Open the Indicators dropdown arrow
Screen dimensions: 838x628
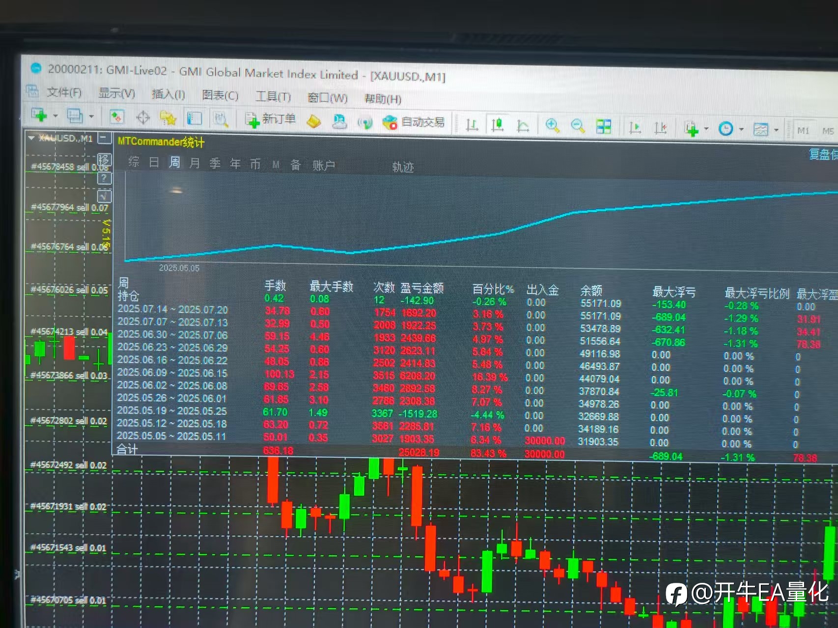706,129
